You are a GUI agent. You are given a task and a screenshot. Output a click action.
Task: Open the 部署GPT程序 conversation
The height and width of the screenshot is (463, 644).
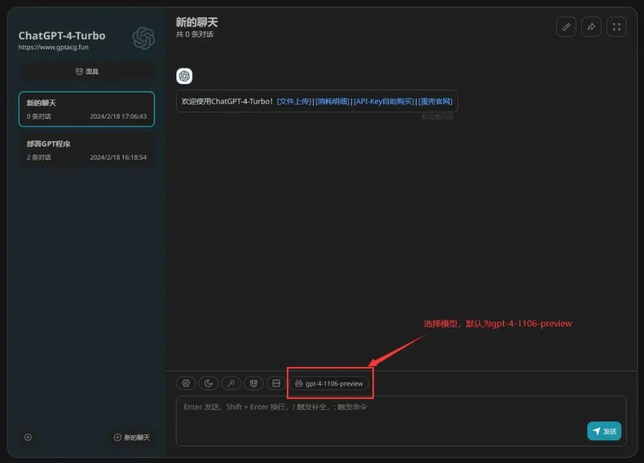(x=86, y=150)
